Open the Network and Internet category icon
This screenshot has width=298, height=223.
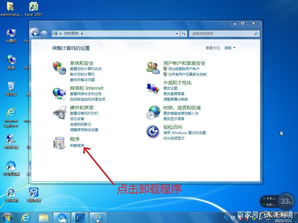click(x=59, y=93)
